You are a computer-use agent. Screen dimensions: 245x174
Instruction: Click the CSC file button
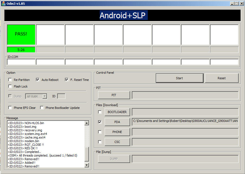(x=117, y=142)
